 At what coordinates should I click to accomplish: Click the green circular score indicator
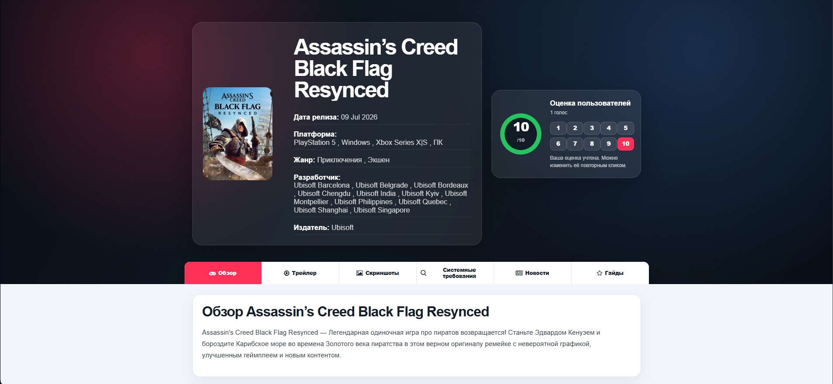(x=521, y=134)
